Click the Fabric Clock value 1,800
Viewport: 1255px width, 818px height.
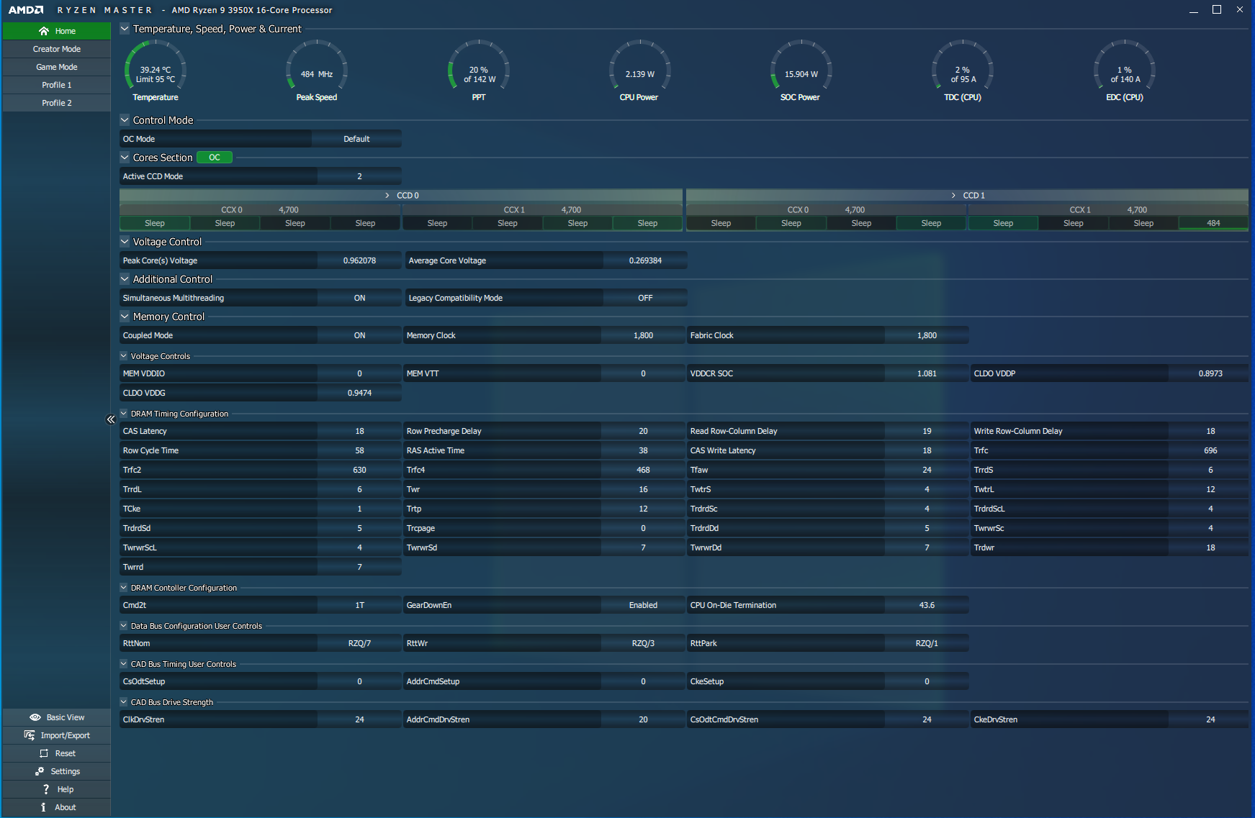click(x=927, y=335)
